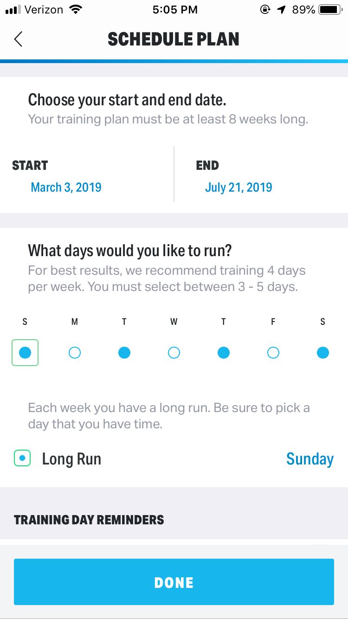348x619 pixels.
Task: Tap the Long Run indicator icon
Action: tap(22, 458)
